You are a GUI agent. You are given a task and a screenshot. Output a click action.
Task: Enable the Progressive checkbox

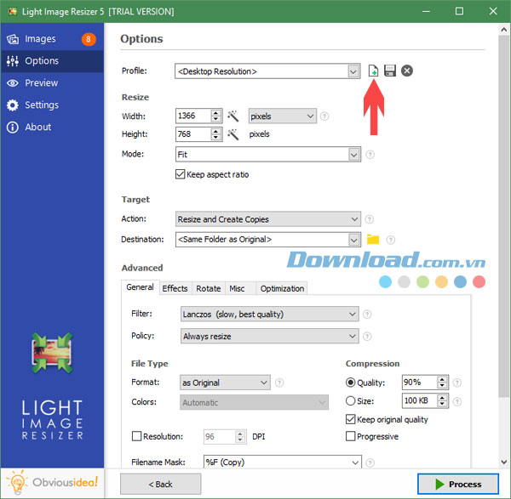[x=350, y=436]
